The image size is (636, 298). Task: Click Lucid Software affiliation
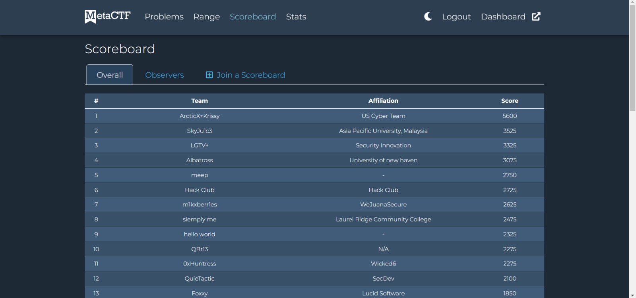point(383,293)
